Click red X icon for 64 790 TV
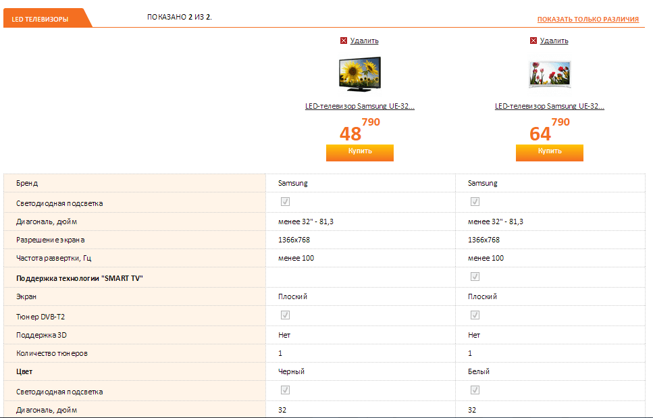 click(x=533, y=41)
